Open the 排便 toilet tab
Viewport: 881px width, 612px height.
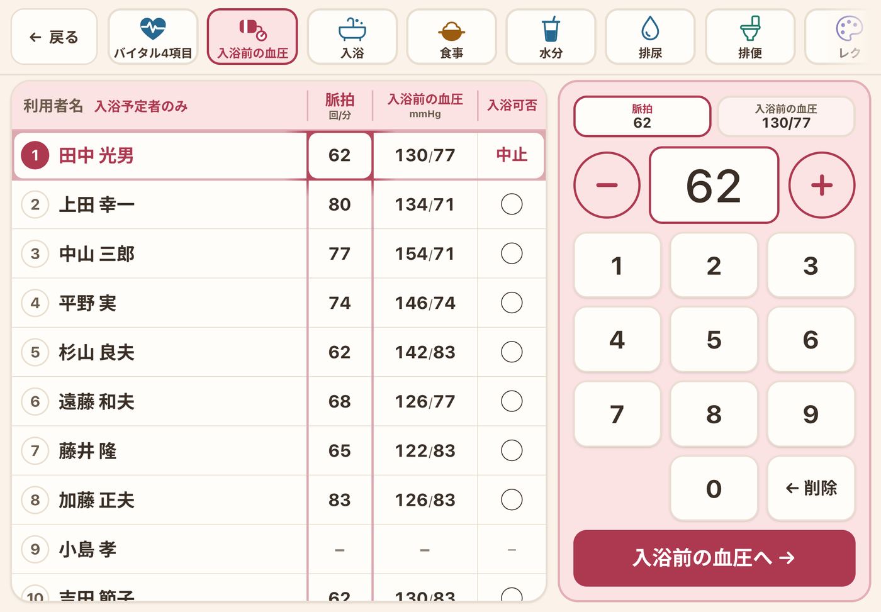point(750,37)
